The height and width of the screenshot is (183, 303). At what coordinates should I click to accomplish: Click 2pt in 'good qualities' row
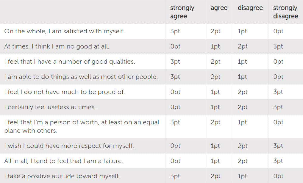point(215,62)
